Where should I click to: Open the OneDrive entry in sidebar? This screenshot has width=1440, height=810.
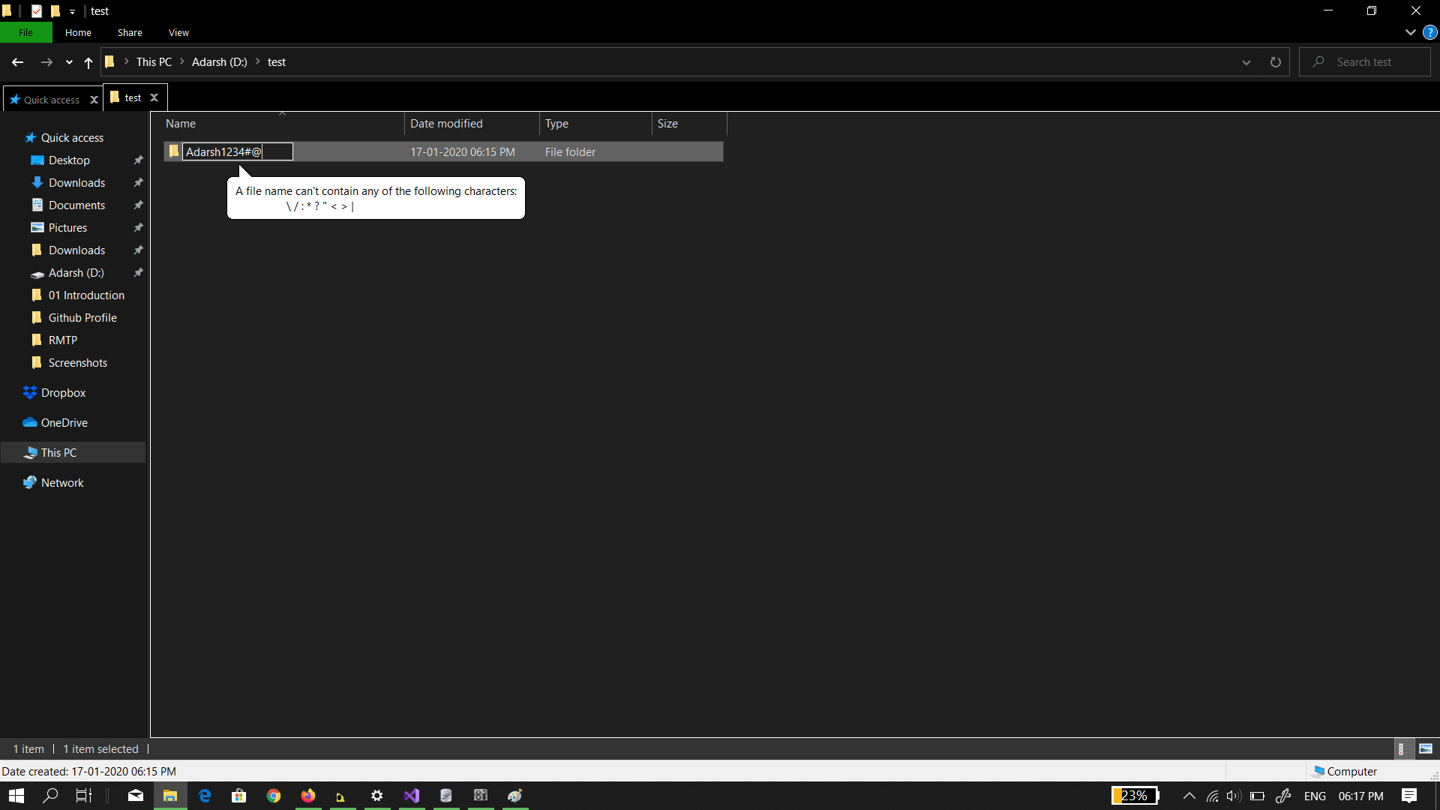(64, 422)
